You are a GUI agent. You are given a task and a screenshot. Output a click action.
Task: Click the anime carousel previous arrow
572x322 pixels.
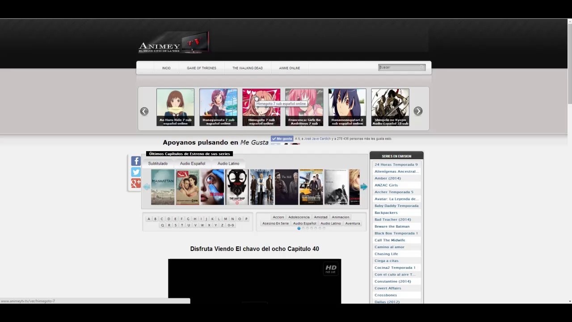click(144, 111)
